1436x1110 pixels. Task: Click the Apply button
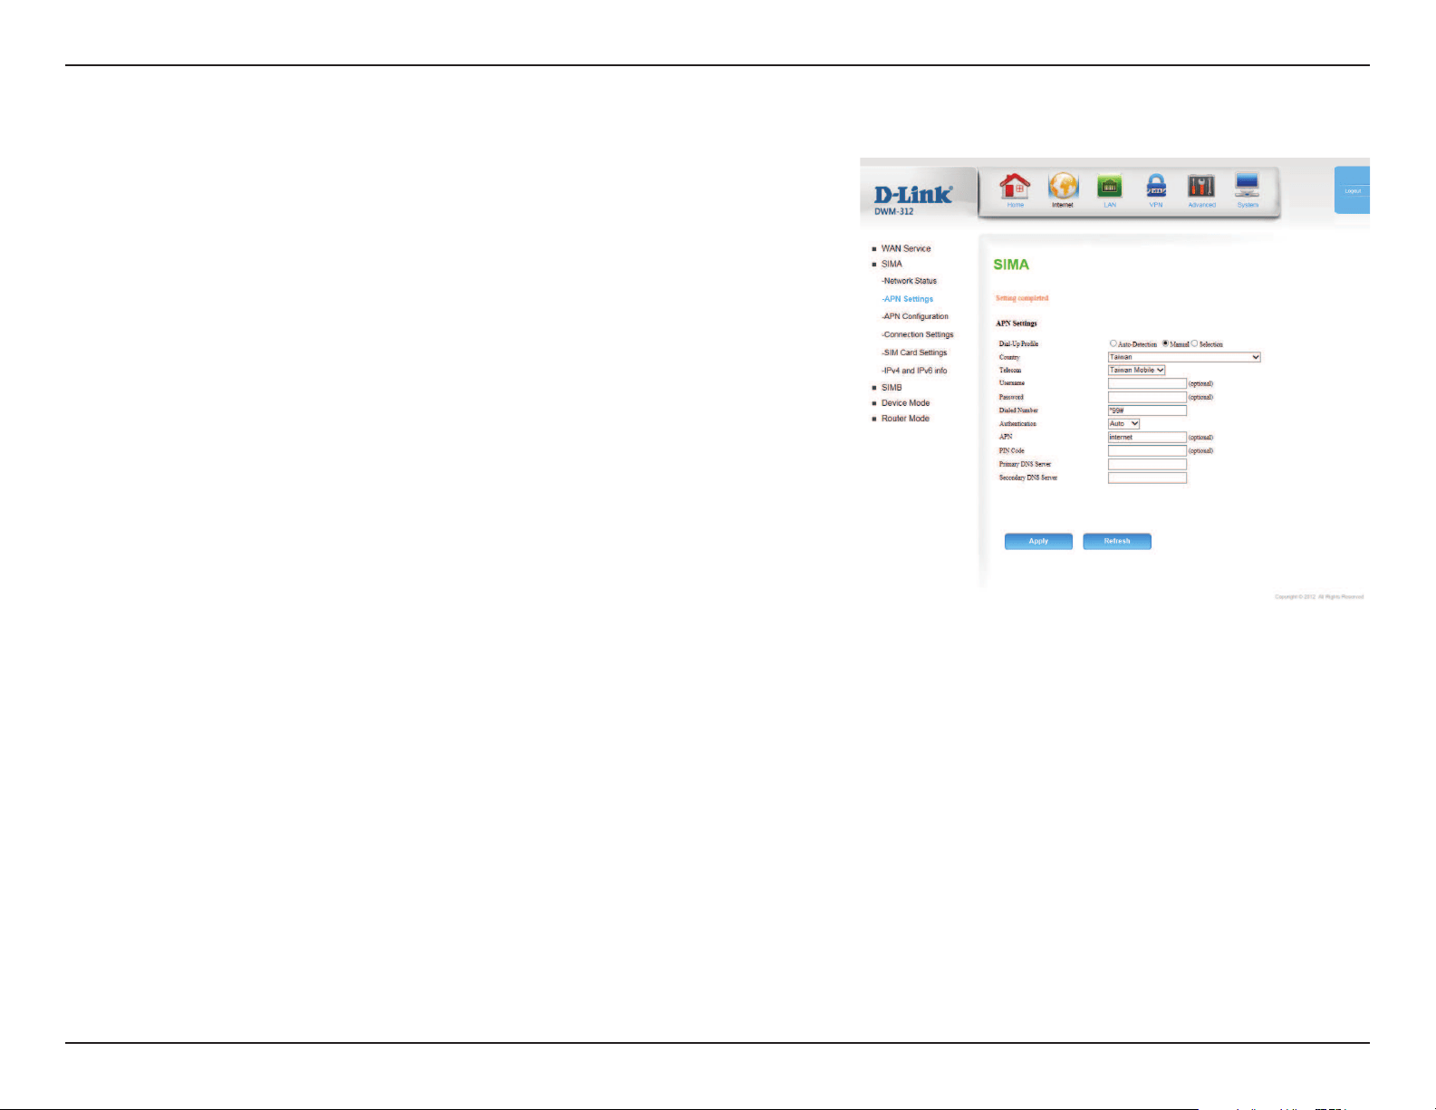click(1038, 541)
